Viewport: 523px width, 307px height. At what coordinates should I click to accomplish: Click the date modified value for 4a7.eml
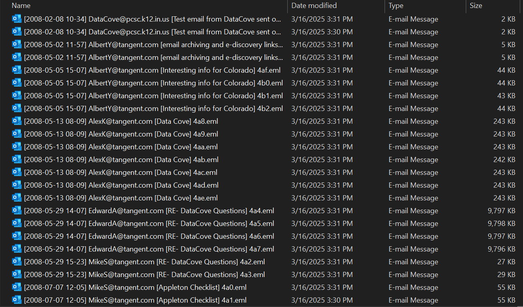(x=322, y=249)
